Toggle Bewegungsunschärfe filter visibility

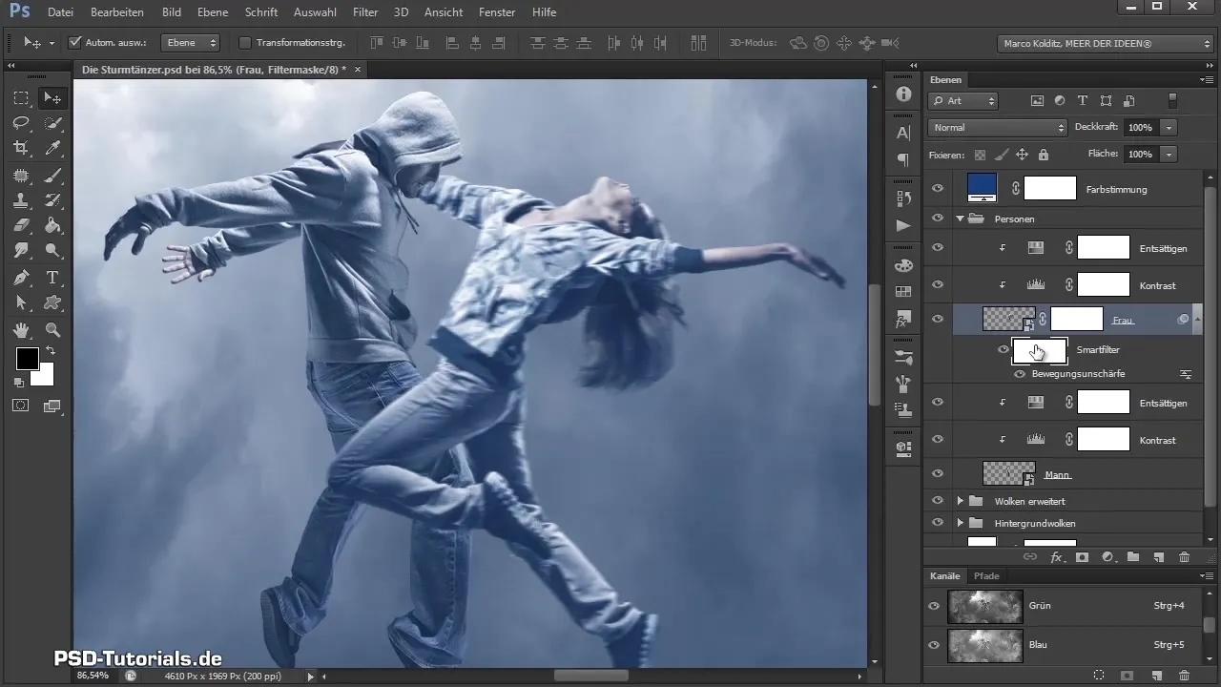pyautogui.click(x=1020, y=374)
